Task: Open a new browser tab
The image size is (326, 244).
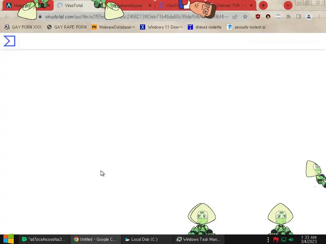Action: (x=263, y=5)
